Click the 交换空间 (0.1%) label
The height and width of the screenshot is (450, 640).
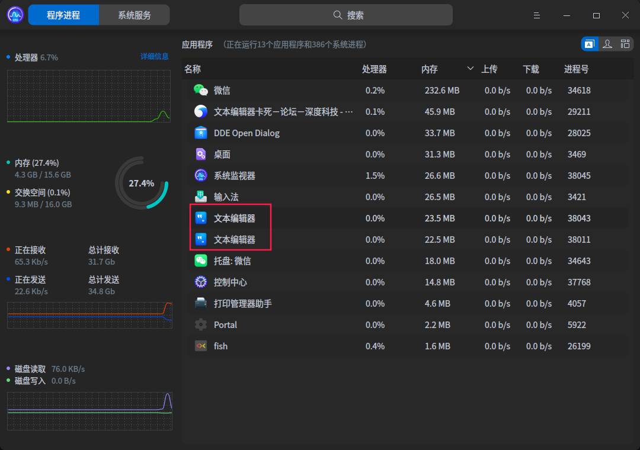pyautogui.click(x=42, y=192)
